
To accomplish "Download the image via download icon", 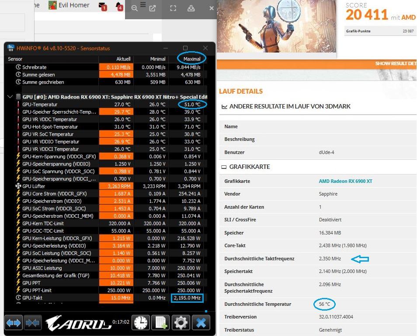I will 191,8.
